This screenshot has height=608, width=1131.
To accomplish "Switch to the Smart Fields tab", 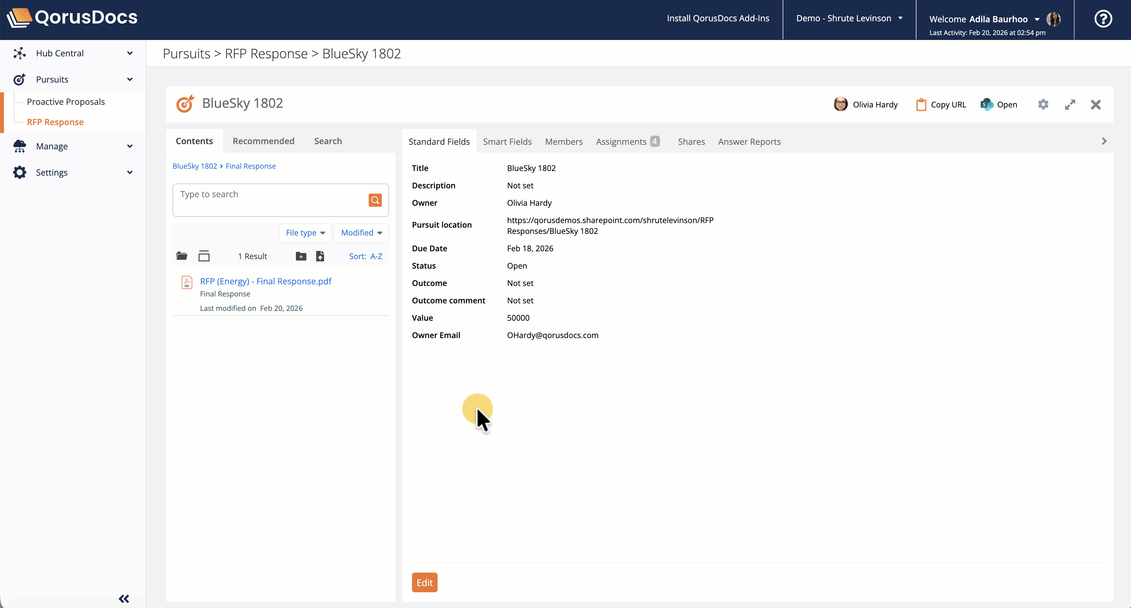I will 507,142.
